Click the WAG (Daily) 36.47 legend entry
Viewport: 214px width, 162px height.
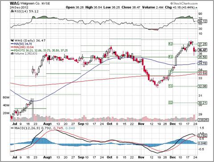29,40
